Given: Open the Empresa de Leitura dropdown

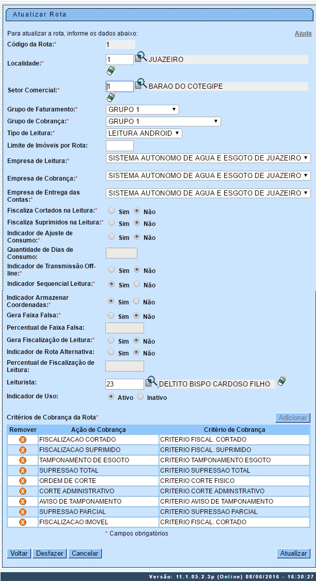Looking at the screenshot, I should pyautogui.click(x=208, y=158).
